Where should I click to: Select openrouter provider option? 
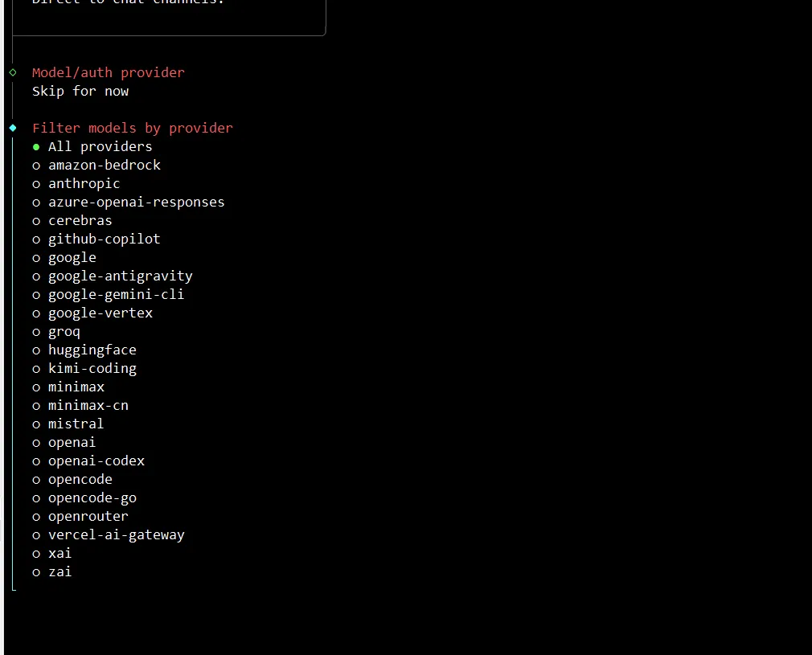tap(80, 516)
